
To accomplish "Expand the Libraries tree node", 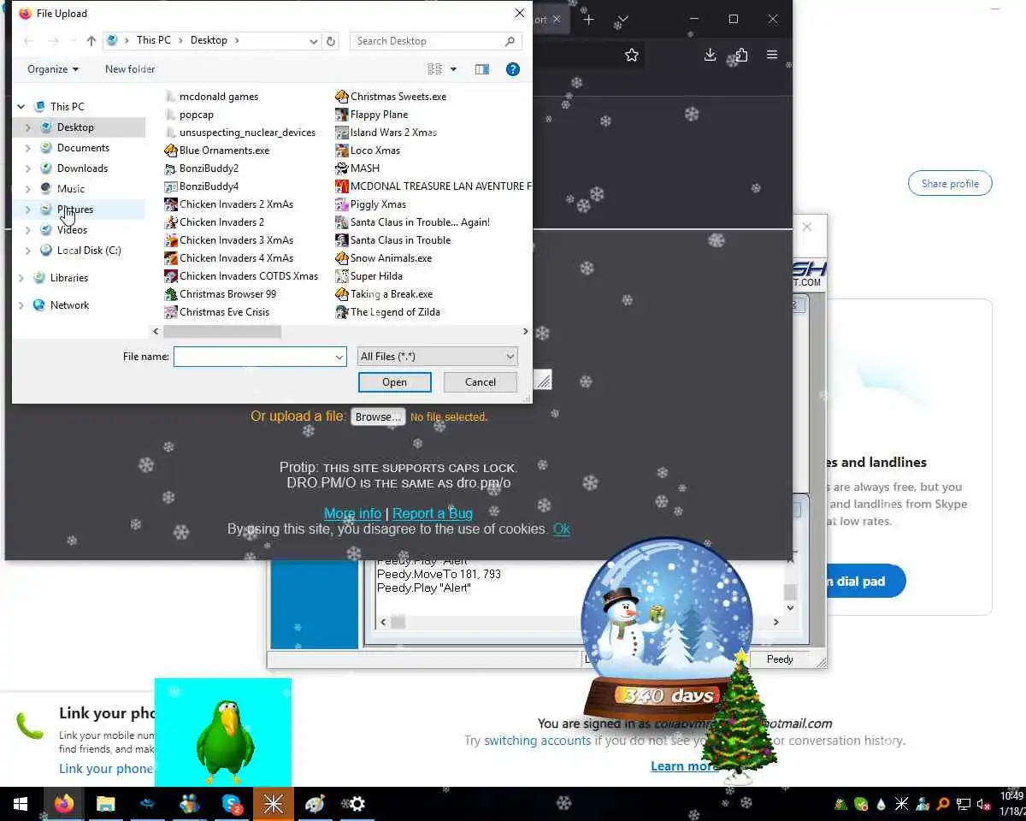I will point(21,278).
